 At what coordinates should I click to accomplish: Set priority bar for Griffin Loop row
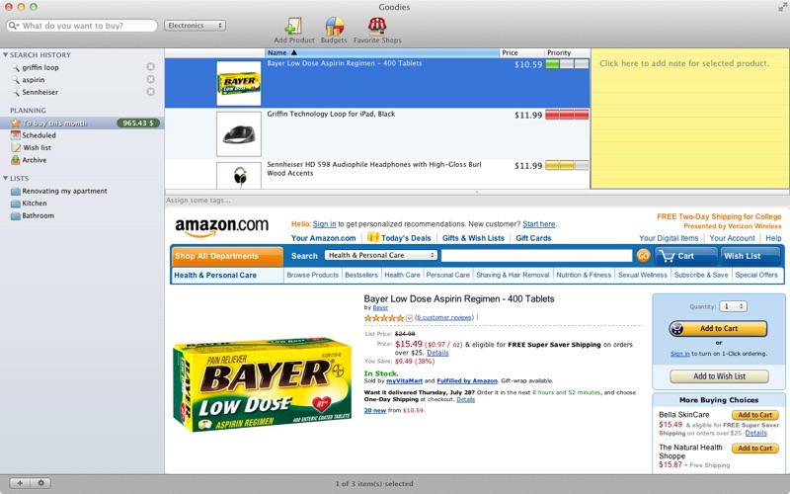pyautogui.click(x=567, y=115)
